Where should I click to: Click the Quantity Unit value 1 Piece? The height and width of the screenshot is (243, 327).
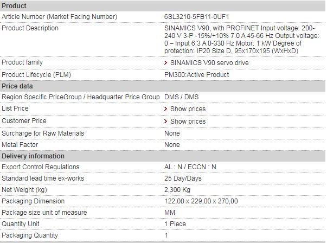(175, 224)
